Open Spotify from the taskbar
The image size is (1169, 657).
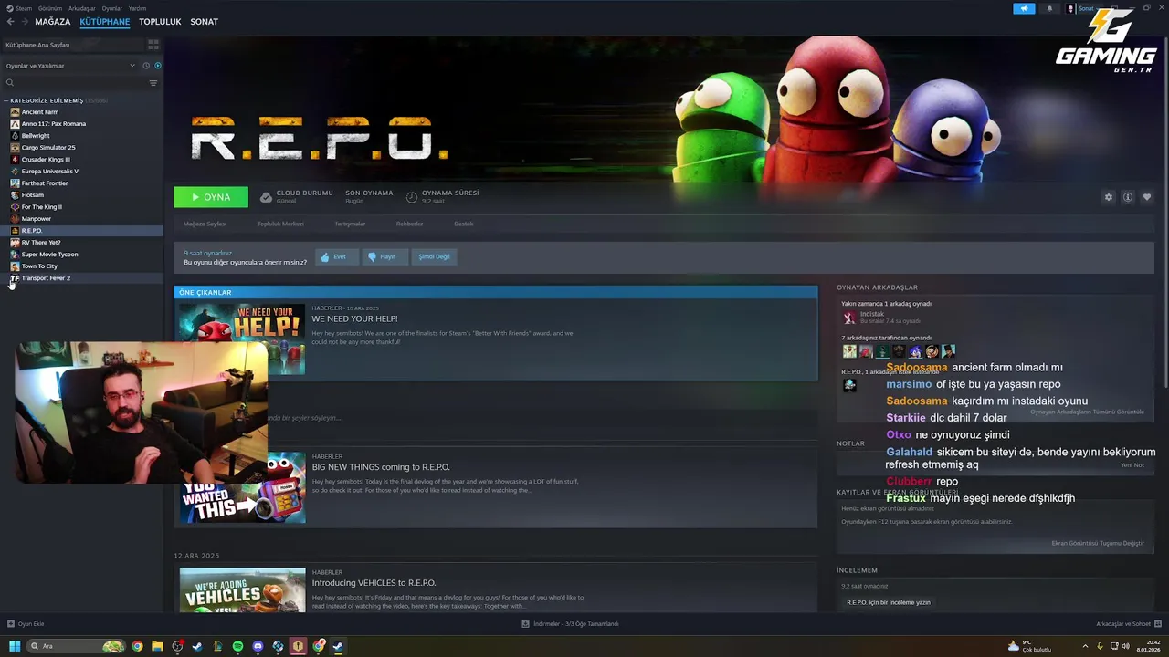237,646
